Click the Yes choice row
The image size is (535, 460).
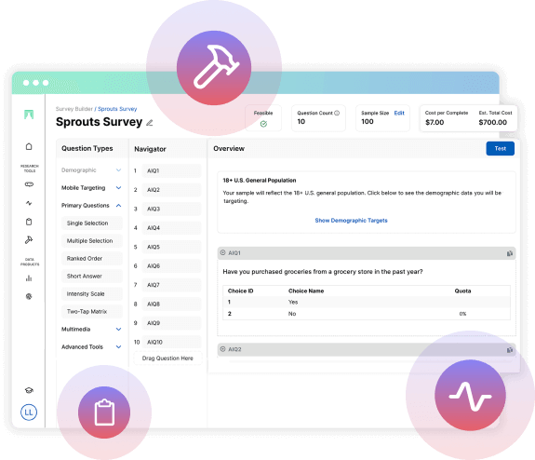click(367, 303)
